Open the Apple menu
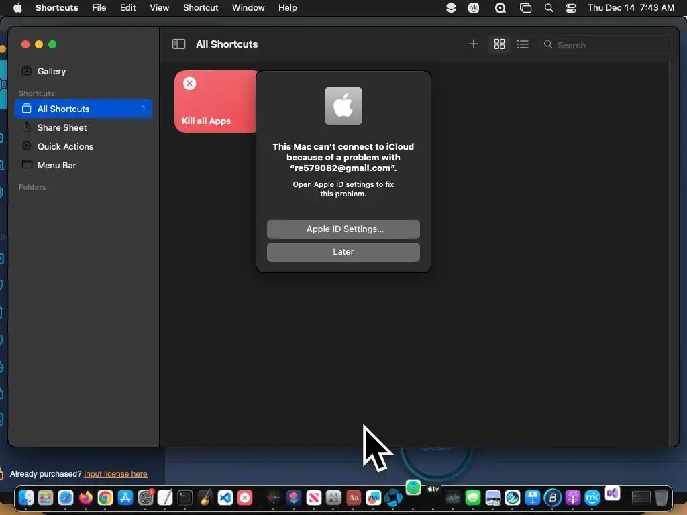 coord(17,8)
